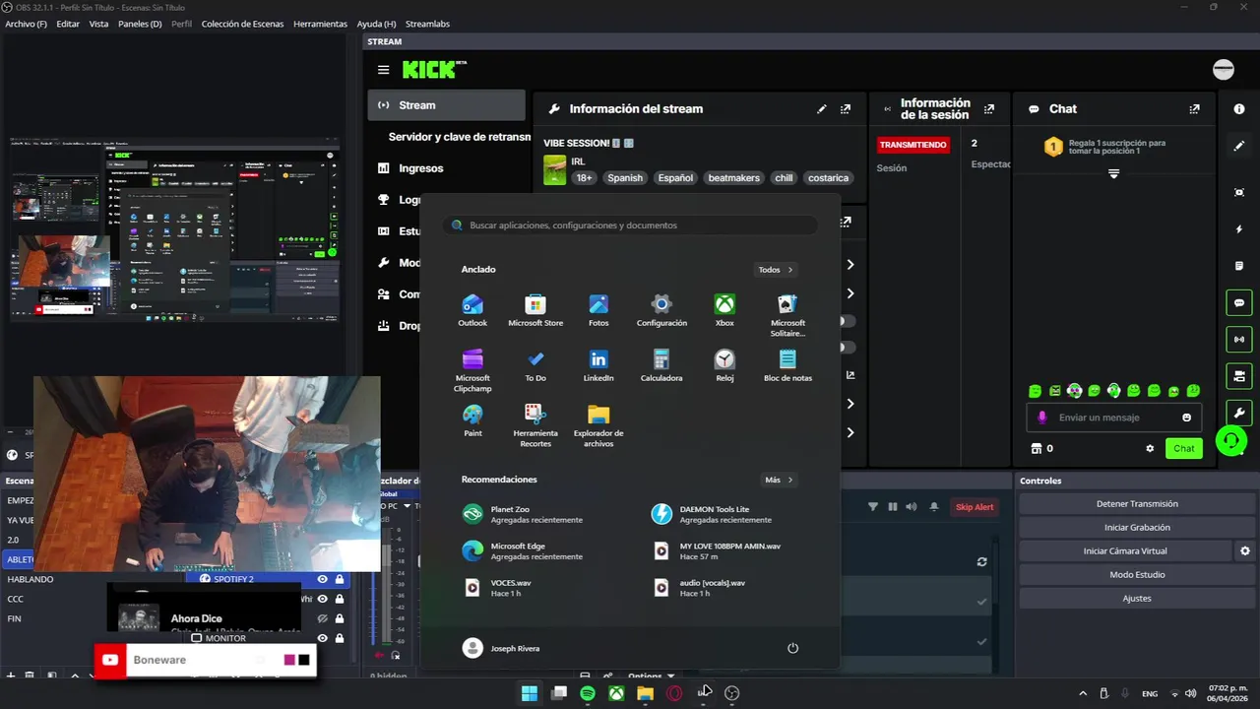Viewport: 1260px width, 709px height.
Task: Click the Start menu power icon
Action: tap(792, 648)
